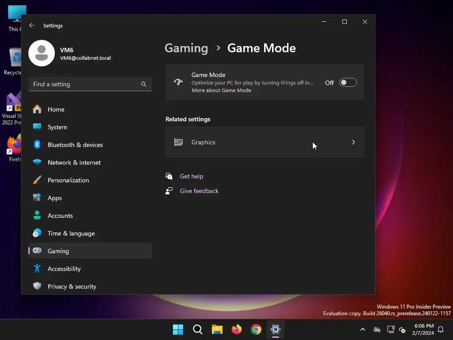Click the Time & language globe-clock icon
453x340 pixels.
point(37,233)
